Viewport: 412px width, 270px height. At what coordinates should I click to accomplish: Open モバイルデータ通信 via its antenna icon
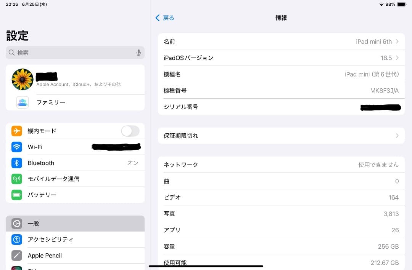(x=17, y=179)
